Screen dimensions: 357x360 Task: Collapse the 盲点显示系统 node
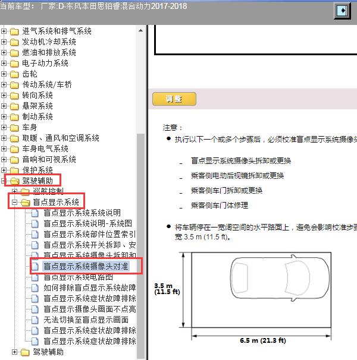click(x=14, y=202)
